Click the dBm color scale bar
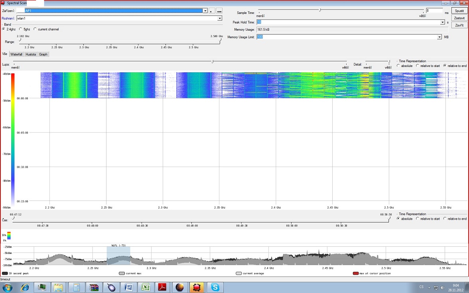Viewport: 469px width, 293px height. coord(13,140)
